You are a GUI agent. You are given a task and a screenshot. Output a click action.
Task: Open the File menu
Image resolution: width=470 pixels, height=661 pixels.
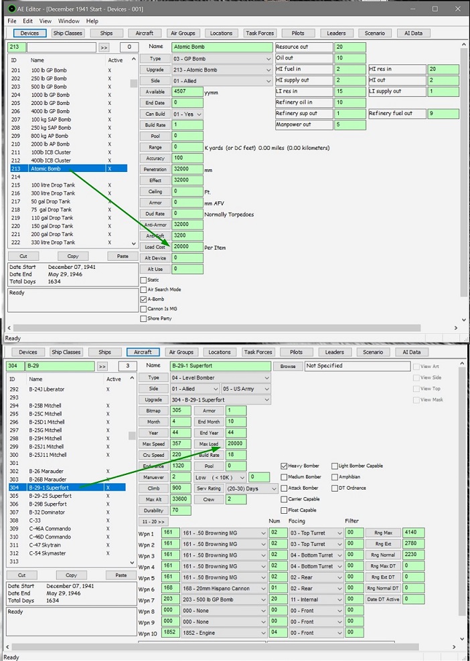pos(12,21)
